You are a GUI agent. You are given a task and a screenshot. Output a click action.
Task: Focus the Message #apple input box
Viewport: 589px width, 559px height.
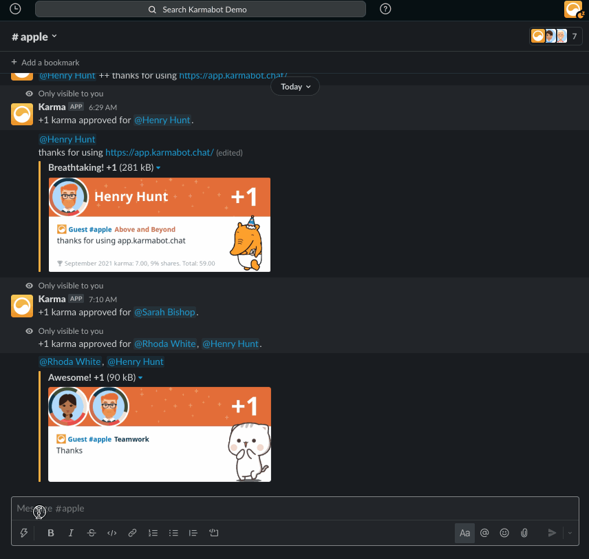tap(295, 509)
